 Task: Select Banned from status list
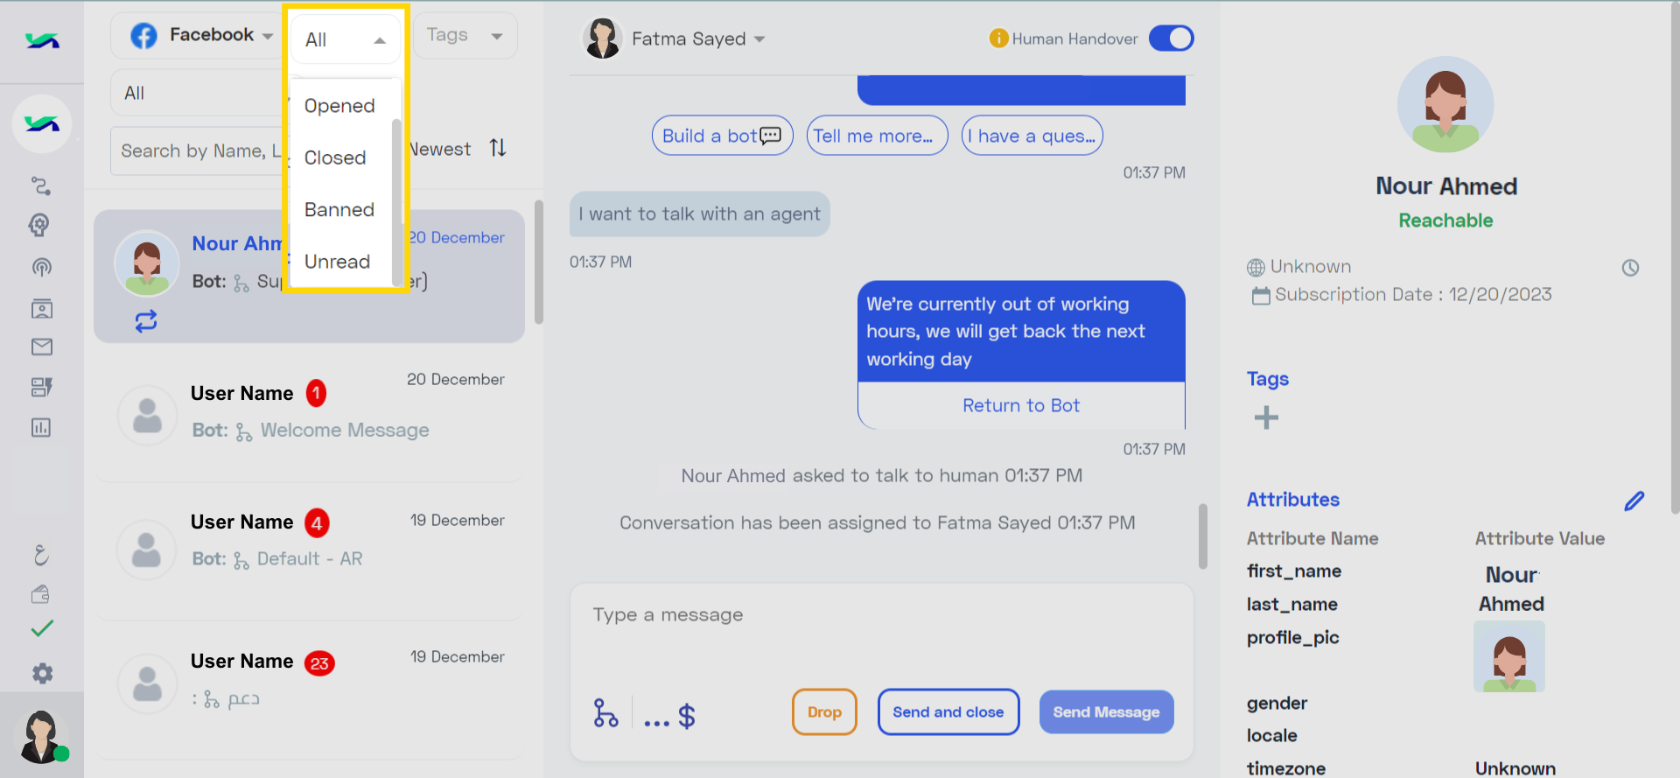coord(340,210)
